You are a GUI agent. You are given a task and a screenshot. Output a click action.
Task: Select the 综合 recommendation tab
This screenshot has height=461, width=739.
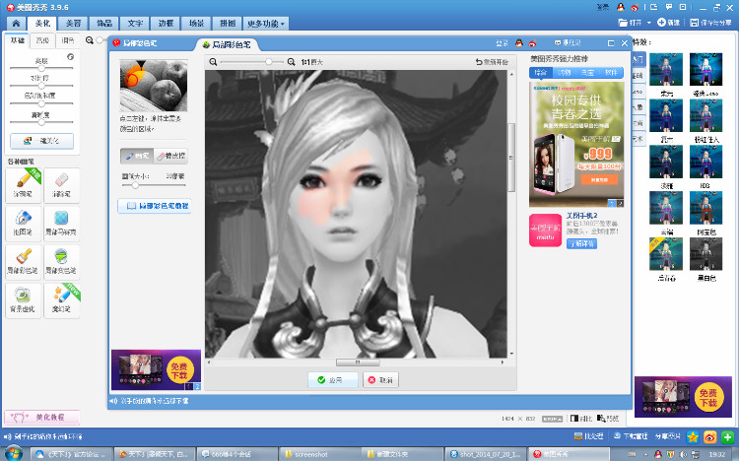tap(541, 73)
